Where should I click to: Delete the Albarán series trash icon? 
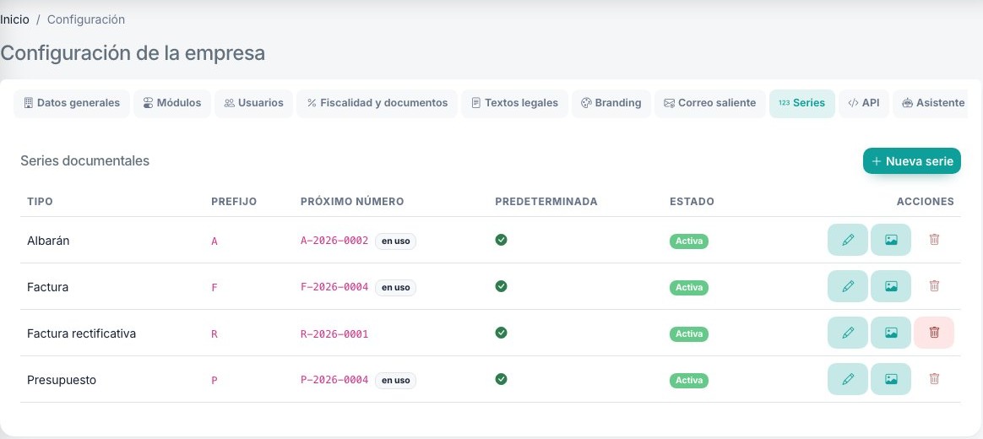tap(934, 240)
